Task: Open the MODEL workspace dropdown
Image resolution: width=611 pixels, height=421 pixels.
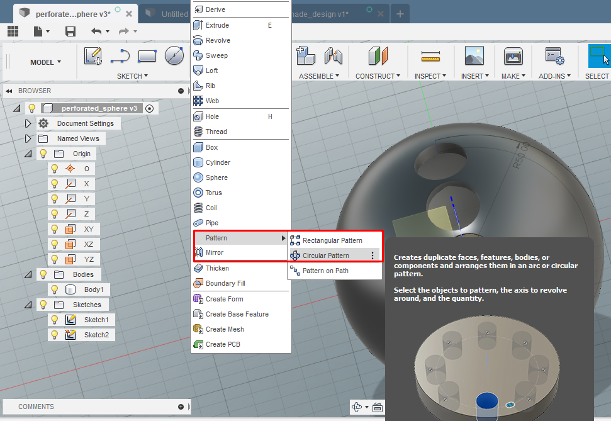Action: [x=45, y=62]
